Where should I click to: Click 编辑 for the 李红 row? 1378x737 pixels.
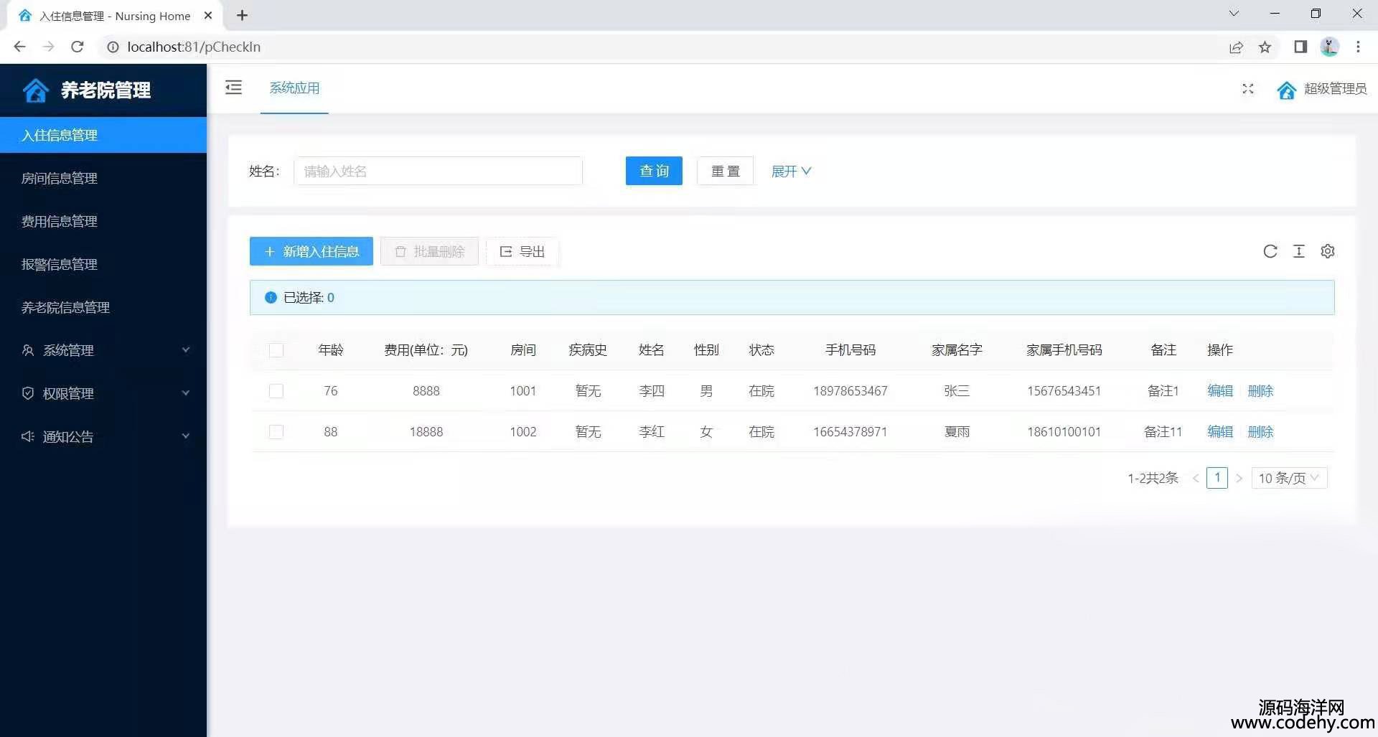pos(1220,432)
